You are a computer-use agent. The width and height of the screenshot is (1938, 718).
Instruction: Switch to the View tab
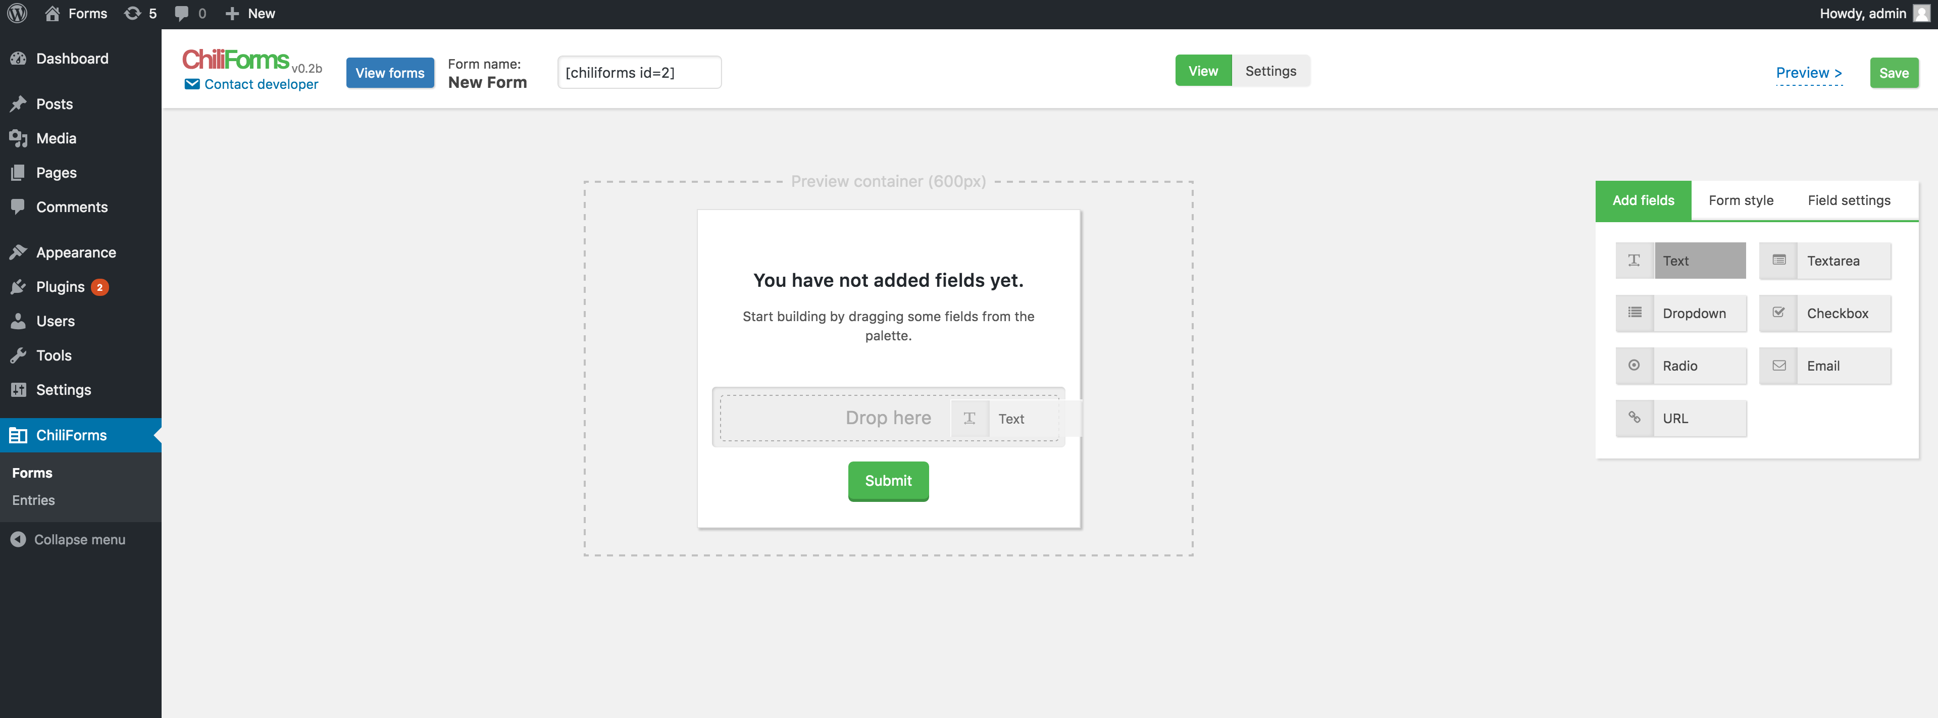[x=1203, y=71]
